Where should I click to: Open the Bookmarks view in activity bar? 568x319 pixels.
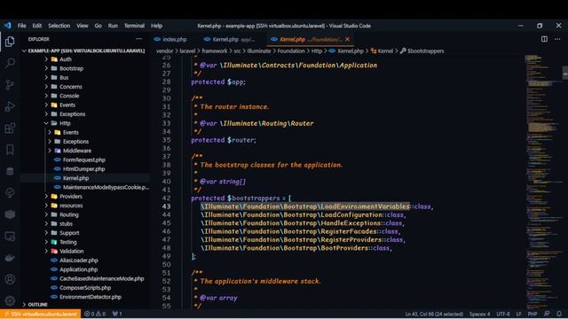click(x=10, y=150)
